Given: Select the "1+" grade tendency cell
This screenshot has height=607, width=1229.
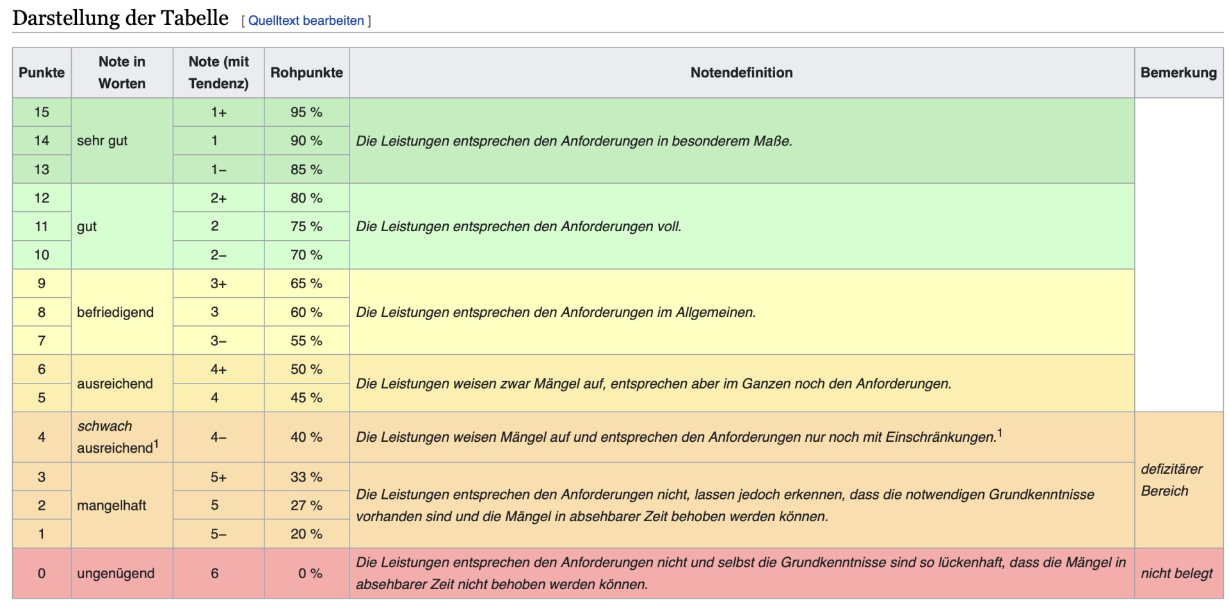Looking at the screenshot, I should [x=218, y=112].
